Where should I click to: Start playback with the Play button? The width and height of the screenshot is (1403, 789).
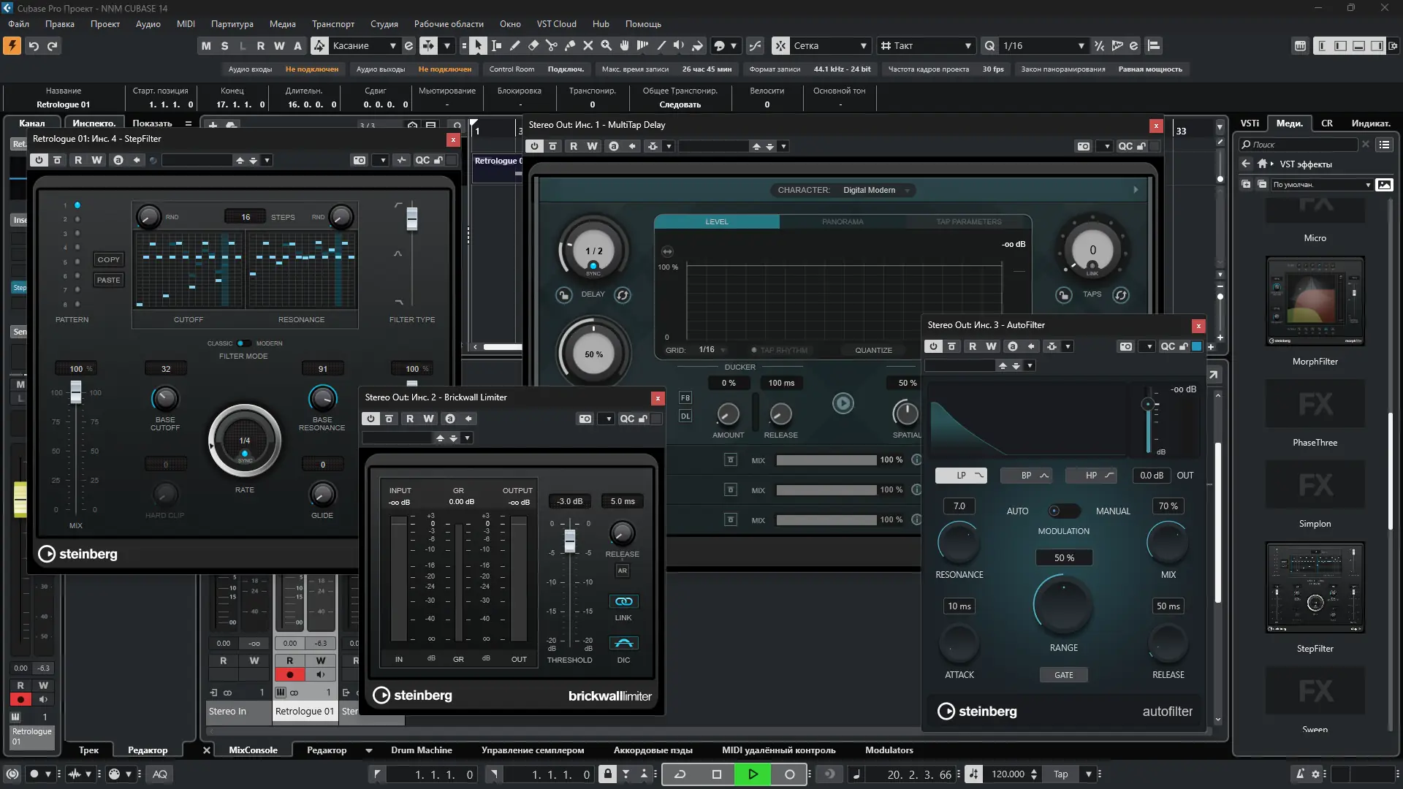click(753, 774)
